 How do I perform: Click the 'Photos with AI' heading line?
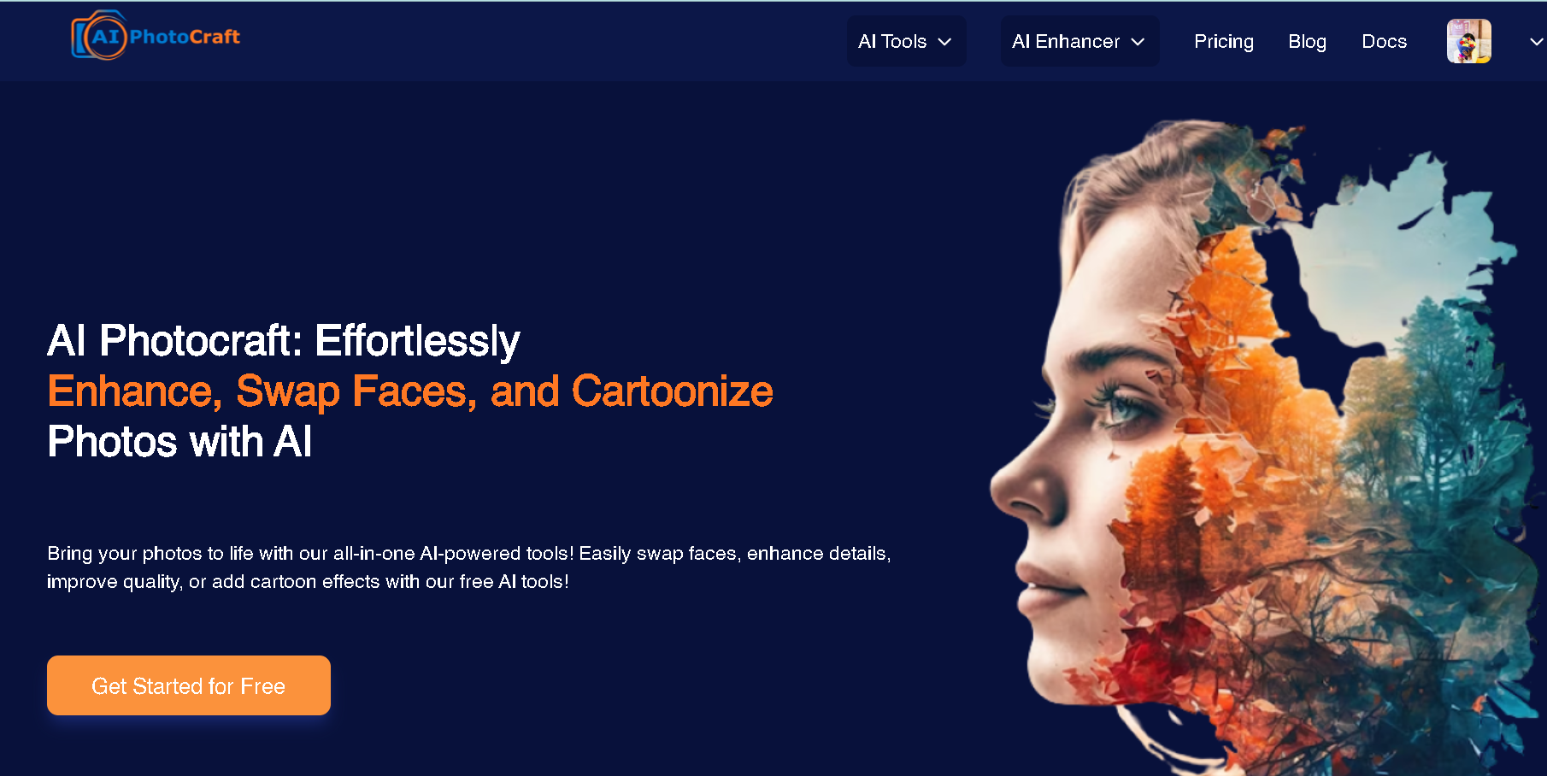[x=179, y=442]
